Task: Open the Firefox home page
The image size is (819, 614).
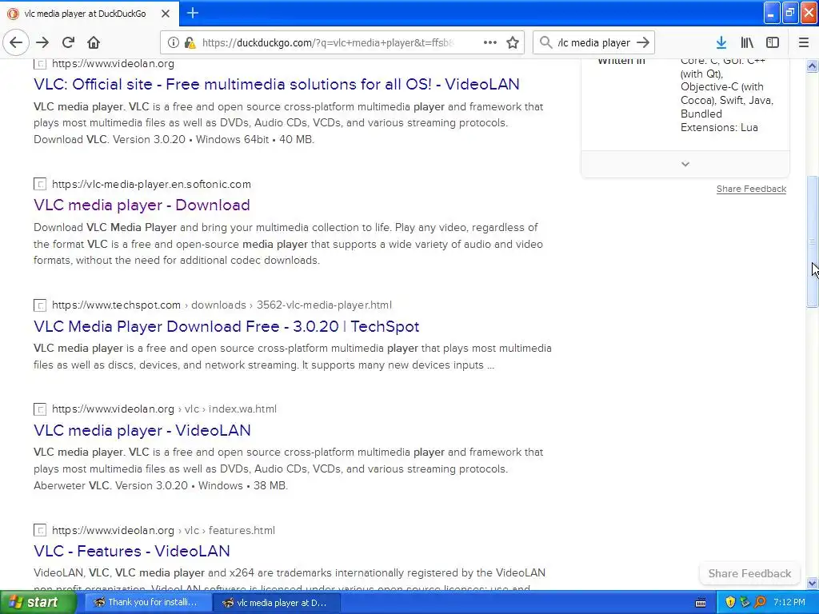Action: 94,42
